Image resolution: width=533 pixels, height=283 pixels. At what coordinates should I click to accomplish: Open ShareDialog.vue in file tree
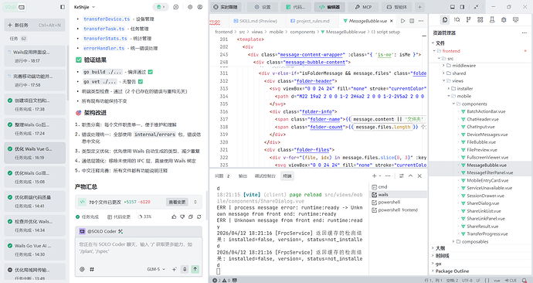(x=483, y=203)
